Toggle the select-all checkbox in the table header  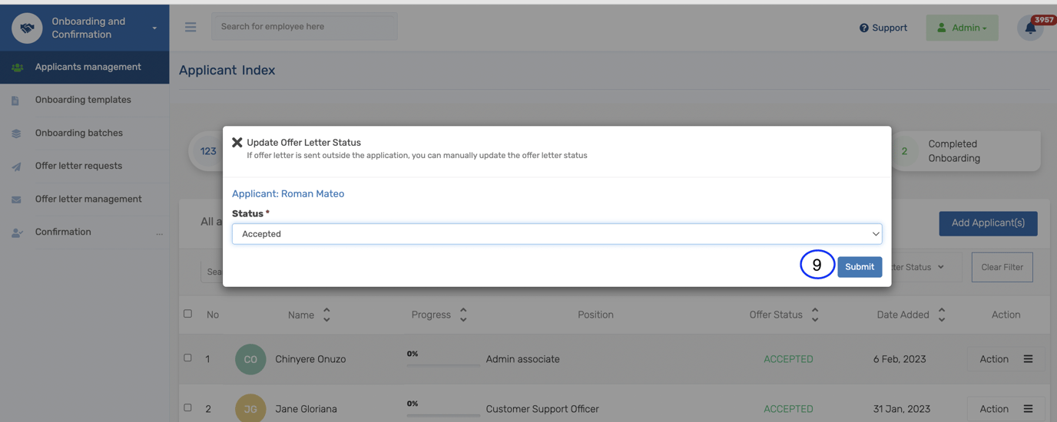pyautogui.click(x=187, y=314)
